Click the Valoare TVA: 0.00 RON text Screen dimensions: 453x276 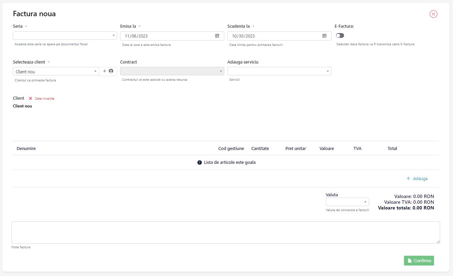tap(409, 202)
